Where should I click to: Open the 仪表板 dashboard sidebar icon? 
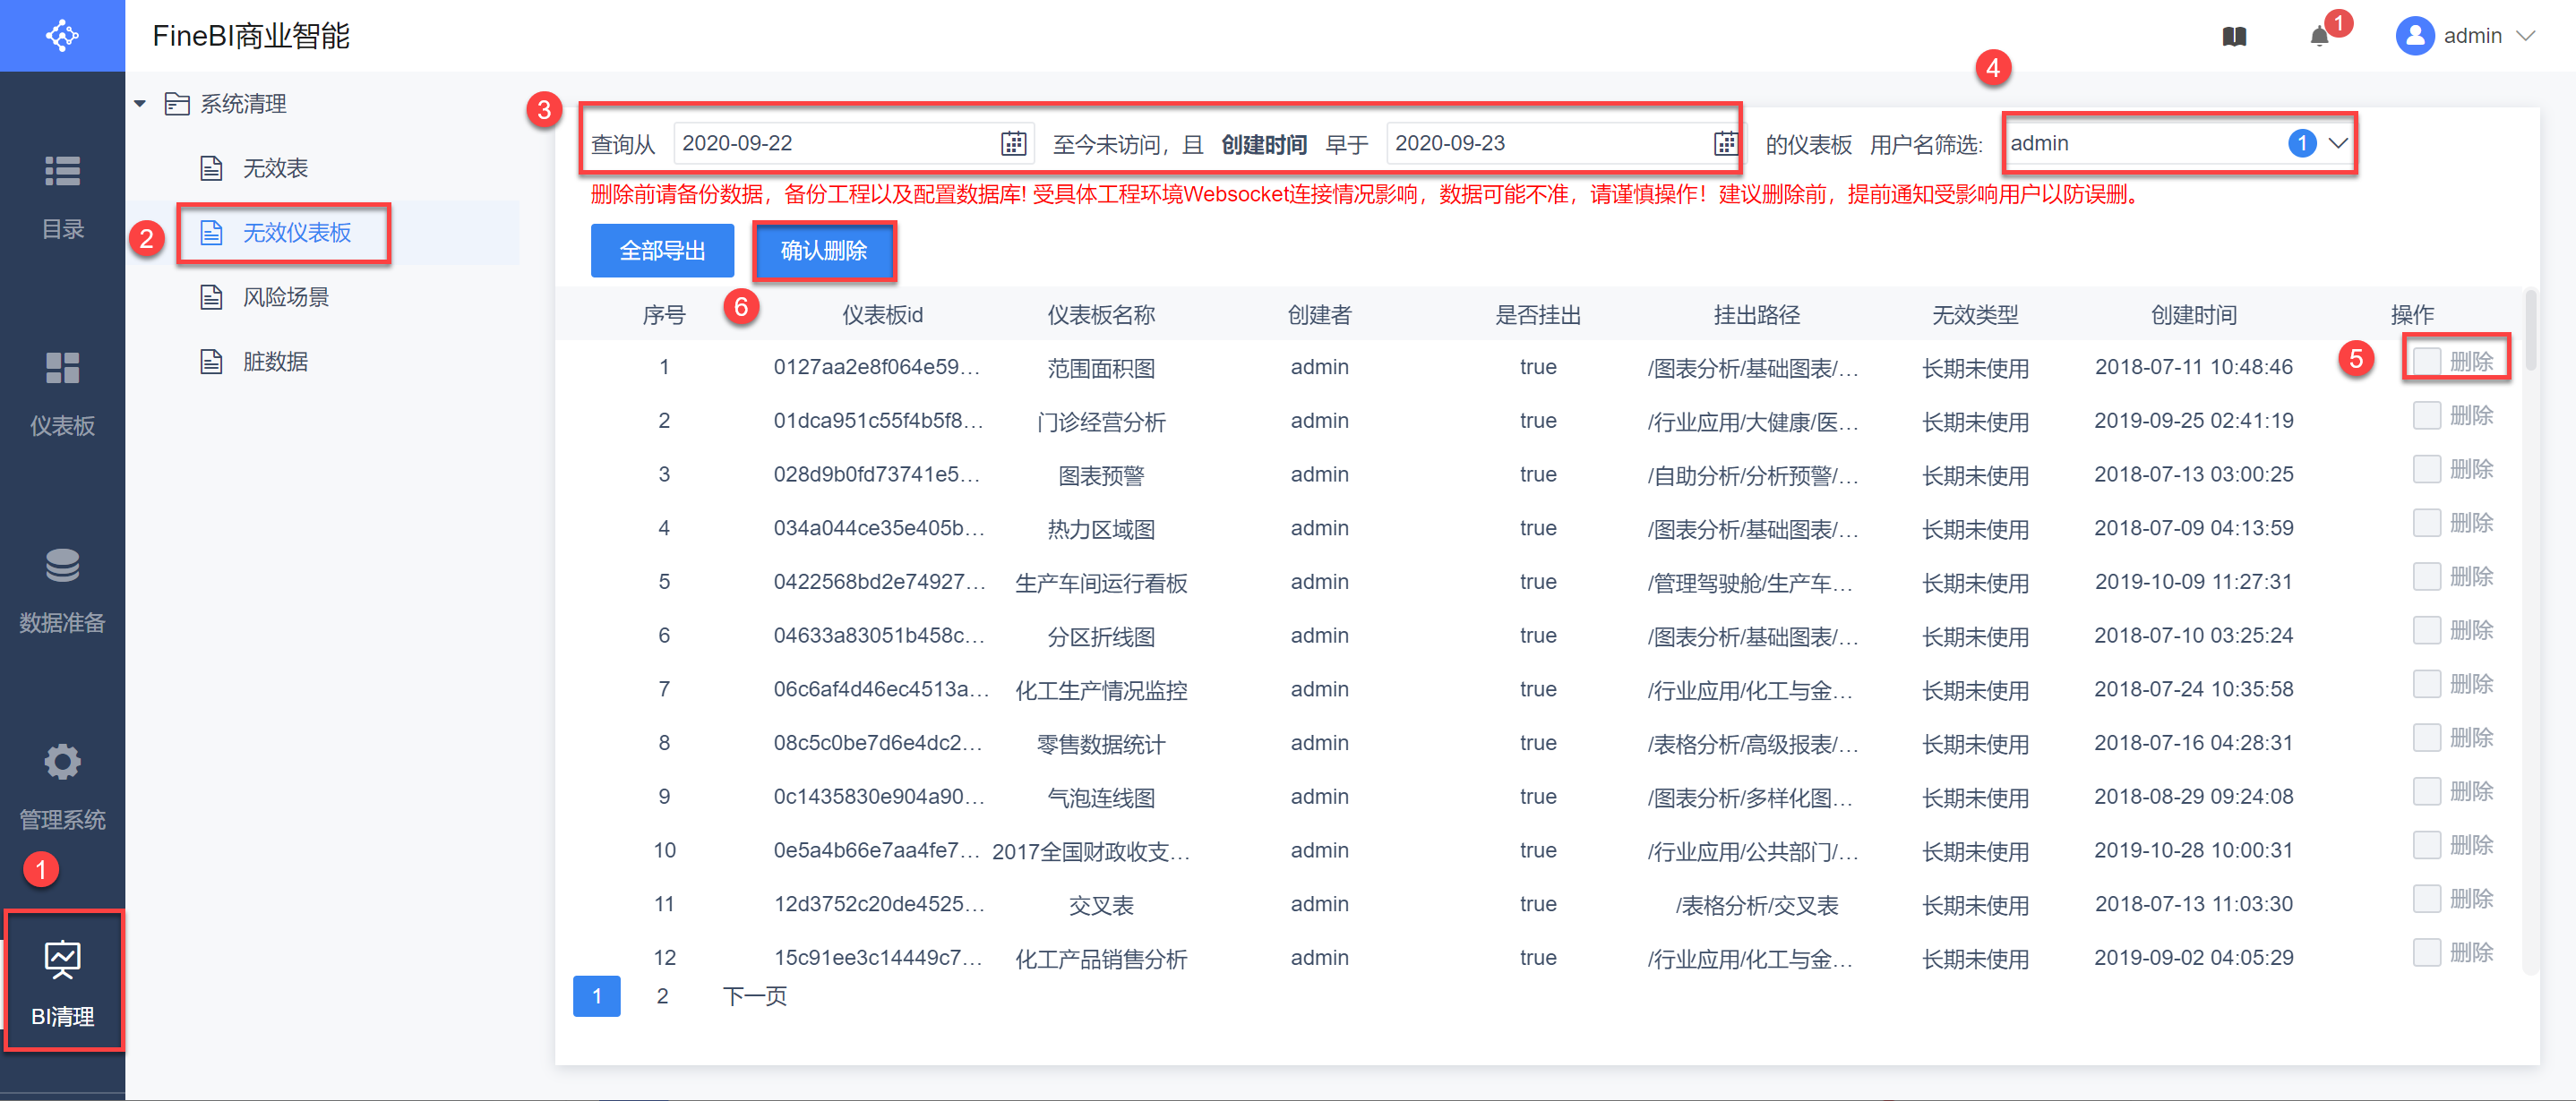click(62, 369)
